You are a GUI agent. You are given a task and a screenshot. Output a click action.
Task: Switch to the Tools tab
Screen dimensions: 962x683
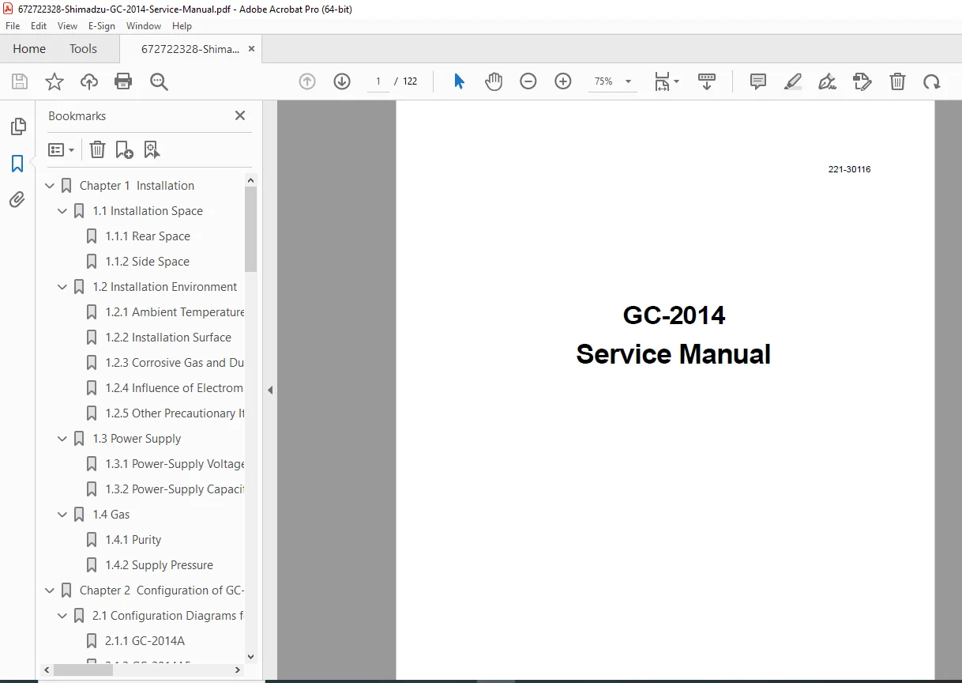83,49
